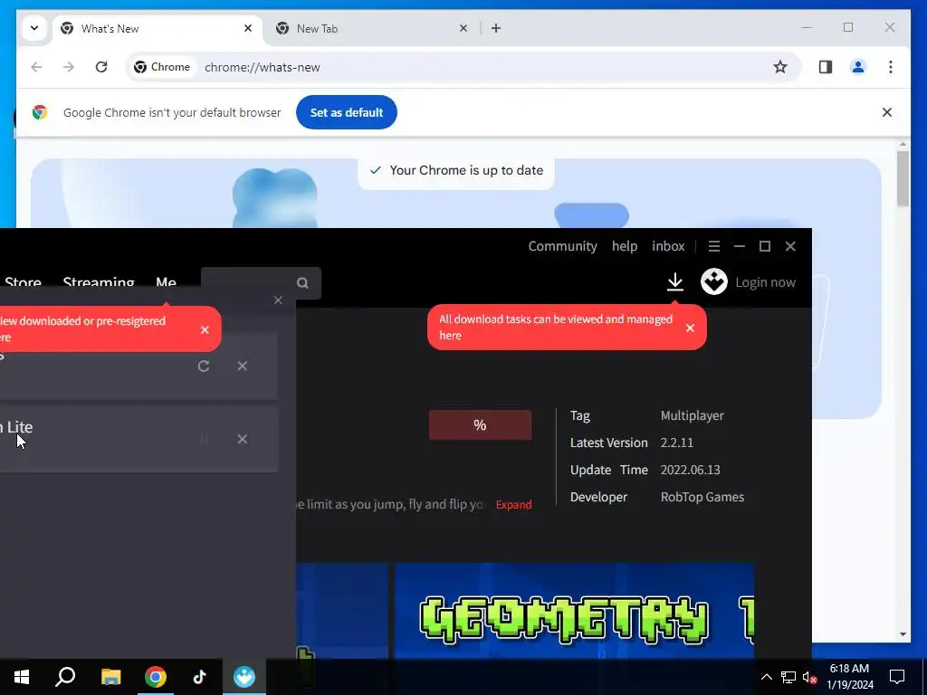This screenshot has width=927, height=695.
Task: Click the Multiplayer tag
Action: (x=693, y=415)
